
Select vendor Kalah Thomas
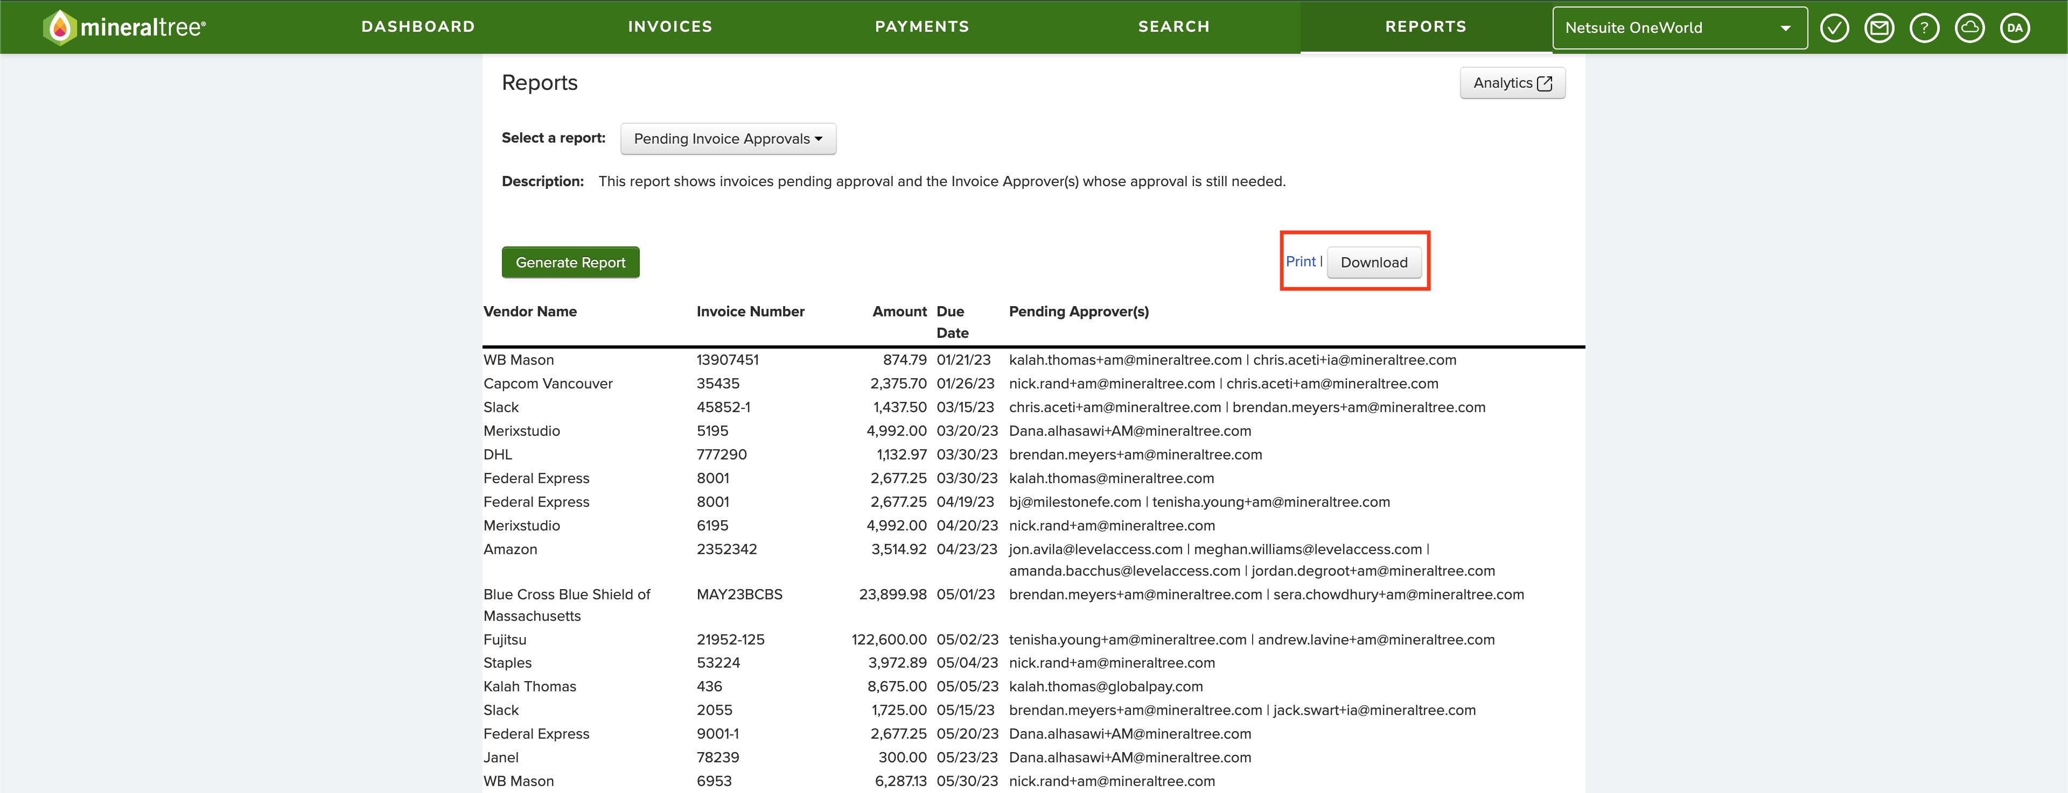tap(530, 686)
